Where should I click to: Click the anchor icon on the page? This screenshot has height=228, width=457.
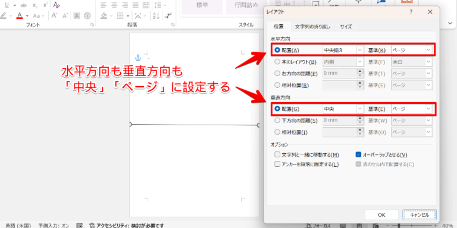pos(138,57)
